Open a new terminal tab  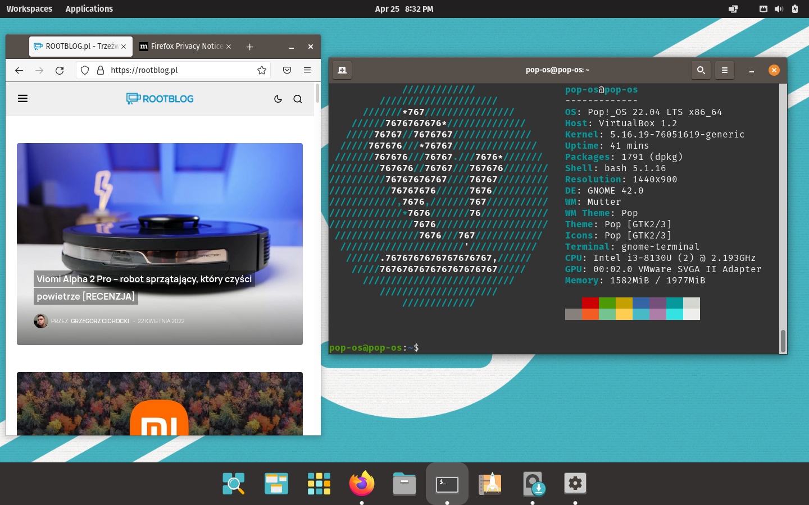point(342,70)
